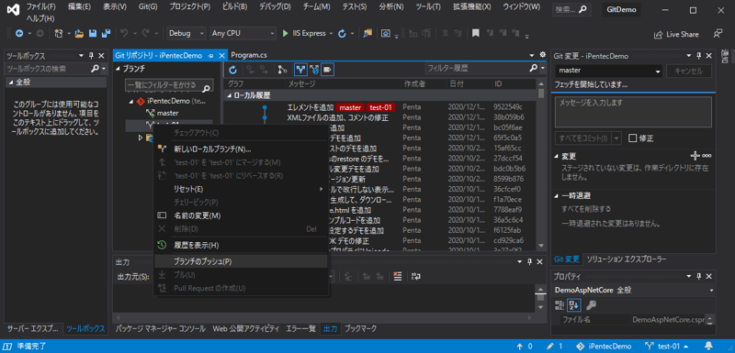Click the commit message input box
The height and width of the screenshot is (353, 735).
point(633,112)
